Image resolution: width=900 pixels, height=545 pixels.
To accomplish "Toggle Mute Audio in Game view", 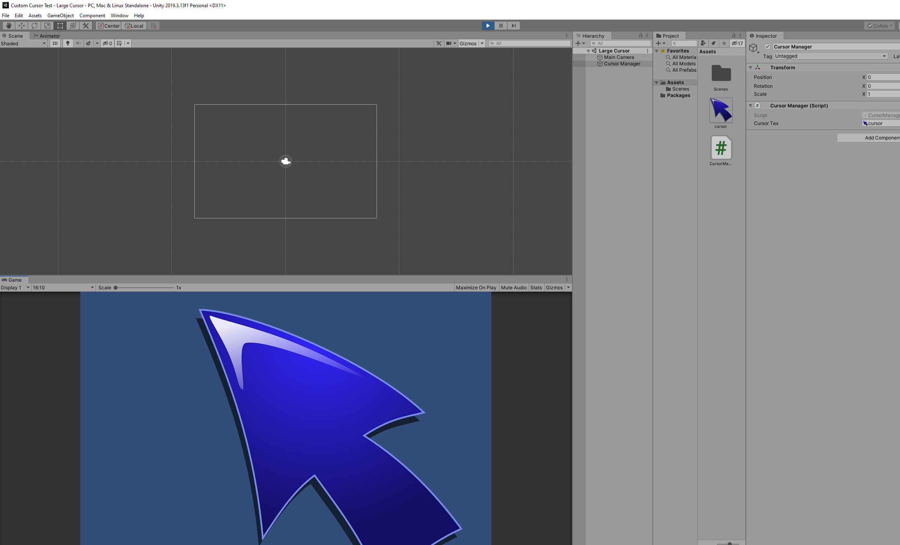I will point(514,288).
